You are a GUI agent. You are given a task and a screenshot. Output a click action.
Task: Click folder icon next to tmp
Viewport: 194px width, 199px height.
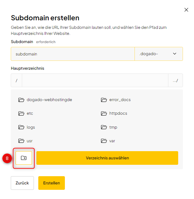104,127
